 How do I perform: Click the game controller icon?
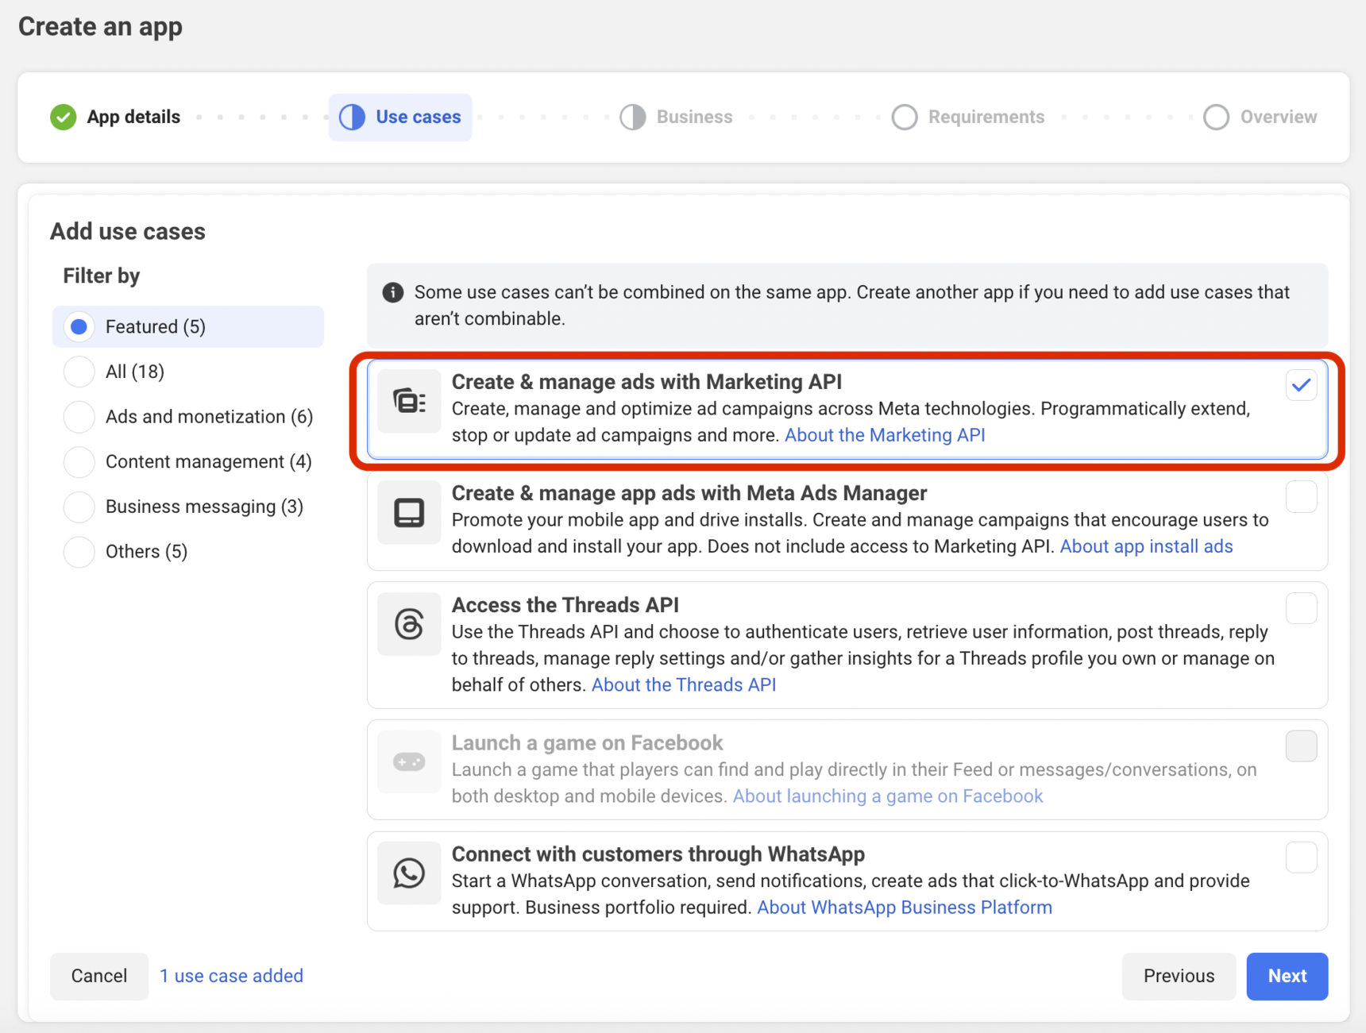coord(409,762)
